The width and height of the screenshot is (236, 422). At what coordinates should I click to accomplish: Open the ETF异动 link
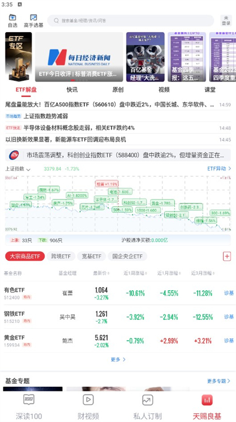pos(219,169)
